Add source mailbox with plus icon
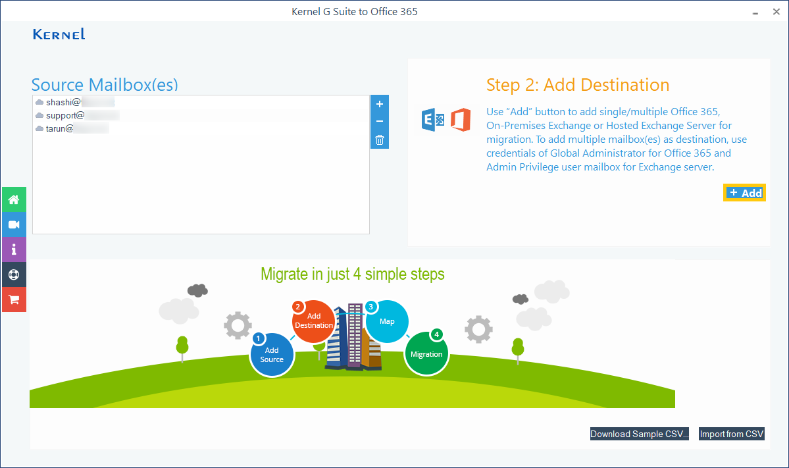Screen dimensions: 789x468 coord(380,104)
